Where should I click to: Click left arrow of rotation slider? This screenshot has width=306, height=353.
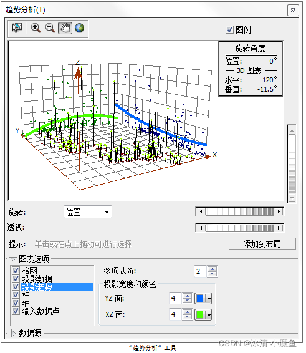coord(201,212)
